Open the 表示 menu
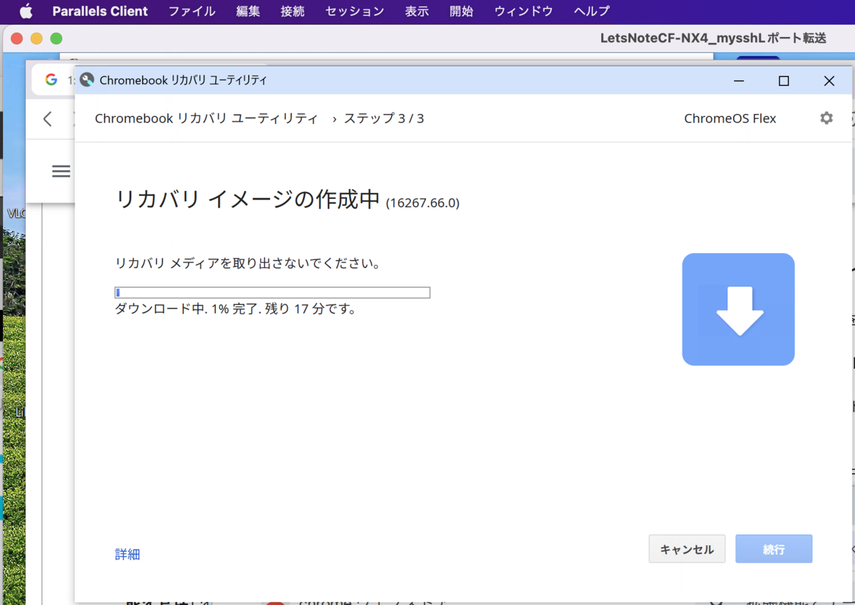This screenshot has width=855, height=605. pyautogui.click(x=417, y=11)
